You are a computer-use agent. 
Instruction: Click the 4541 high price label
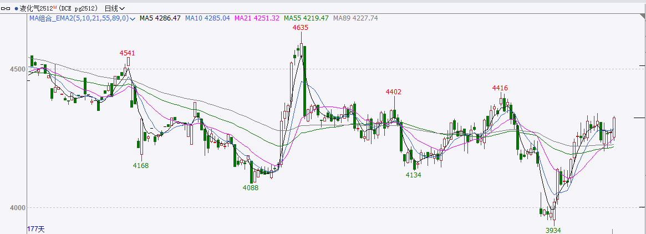click(x=127, y=53)
